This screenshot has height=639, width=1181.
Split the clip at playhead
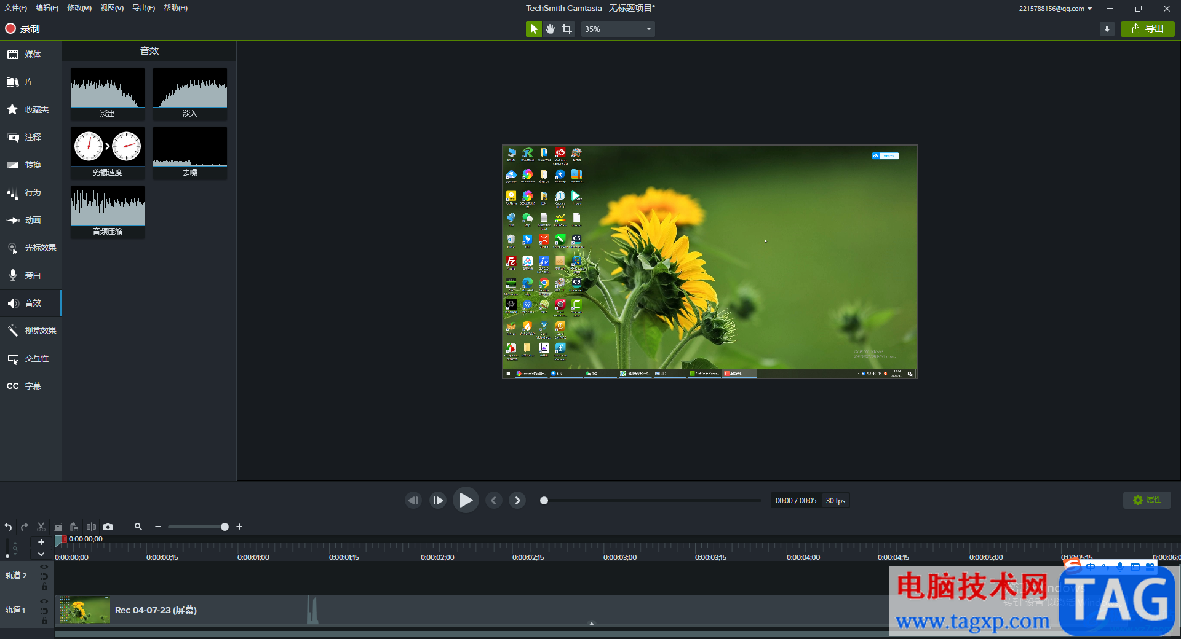(x=91, y=527)
